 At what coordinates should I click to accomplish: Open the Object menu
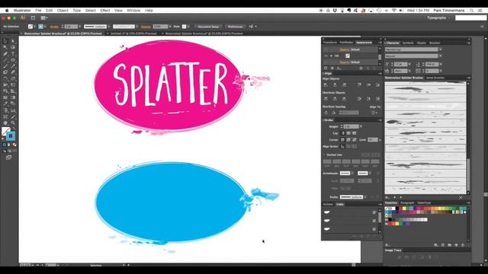pyautogui.click(x=63, y=10)
